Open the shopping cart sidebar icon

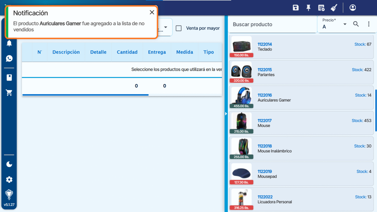pos(9,93)
